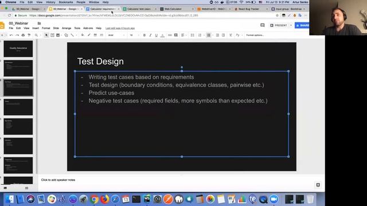Open Last edit was hours ago link
The image size is (367, 206).
120,28
